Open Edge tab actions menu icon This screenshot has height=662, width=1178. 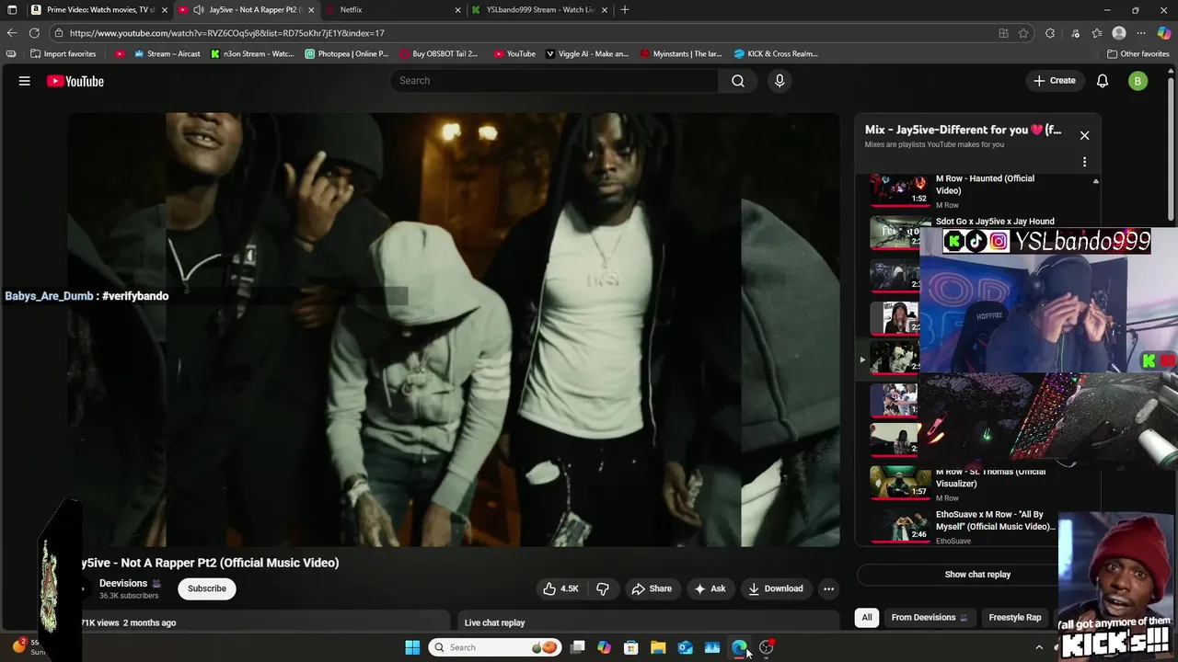[x=12, y=10]
